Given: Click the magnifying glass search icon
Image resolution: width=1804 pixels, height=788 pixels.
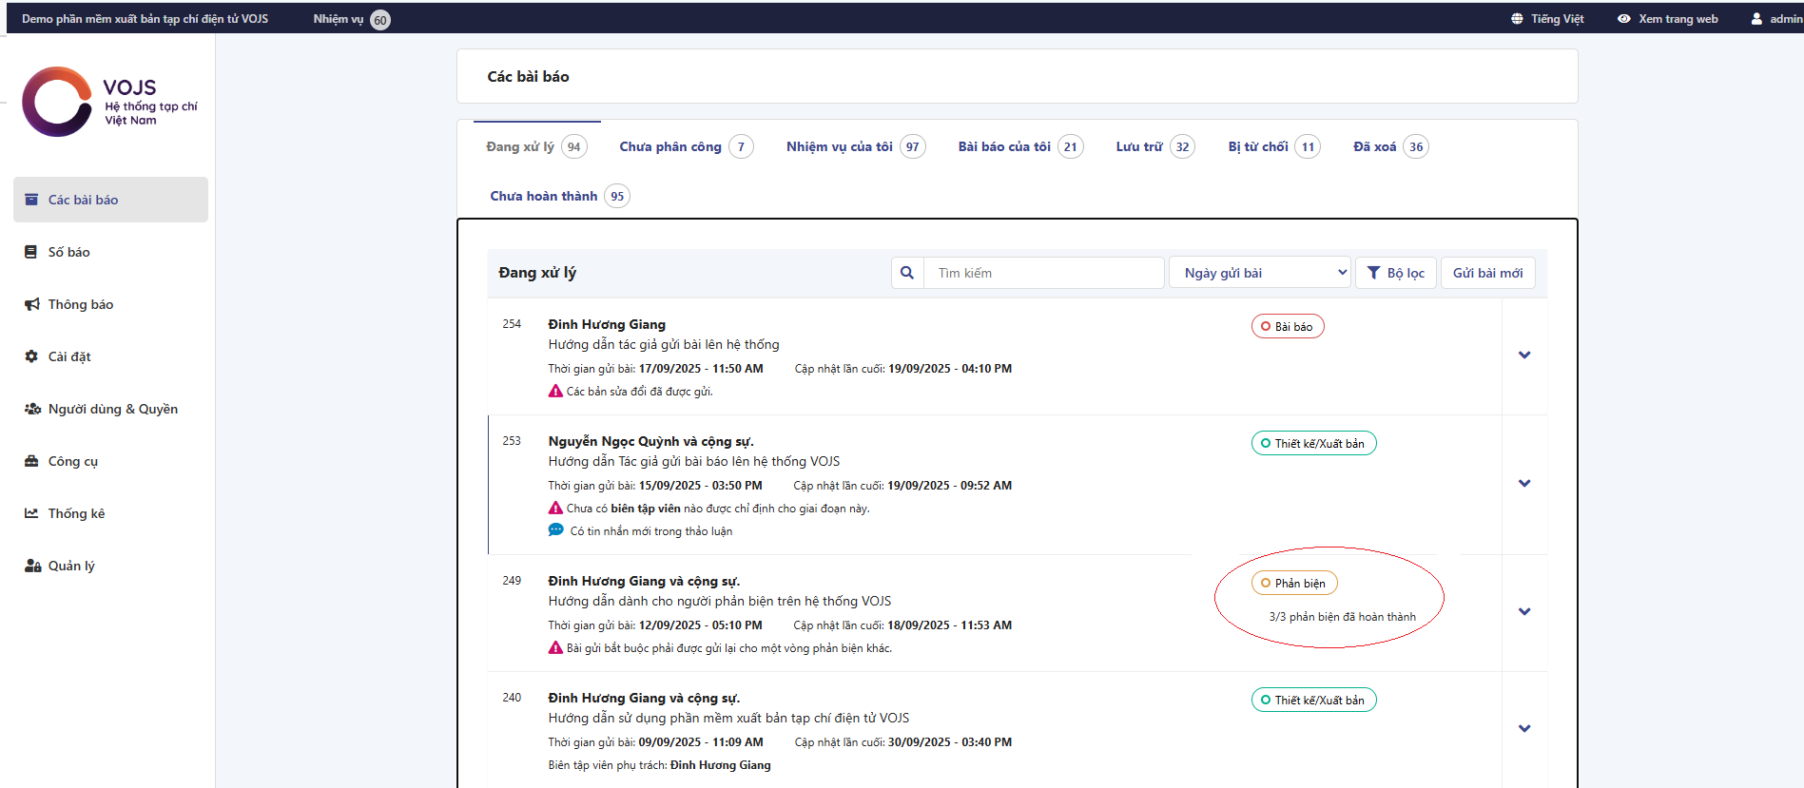Looking at the screenshot, I should [x=907, y=273].
